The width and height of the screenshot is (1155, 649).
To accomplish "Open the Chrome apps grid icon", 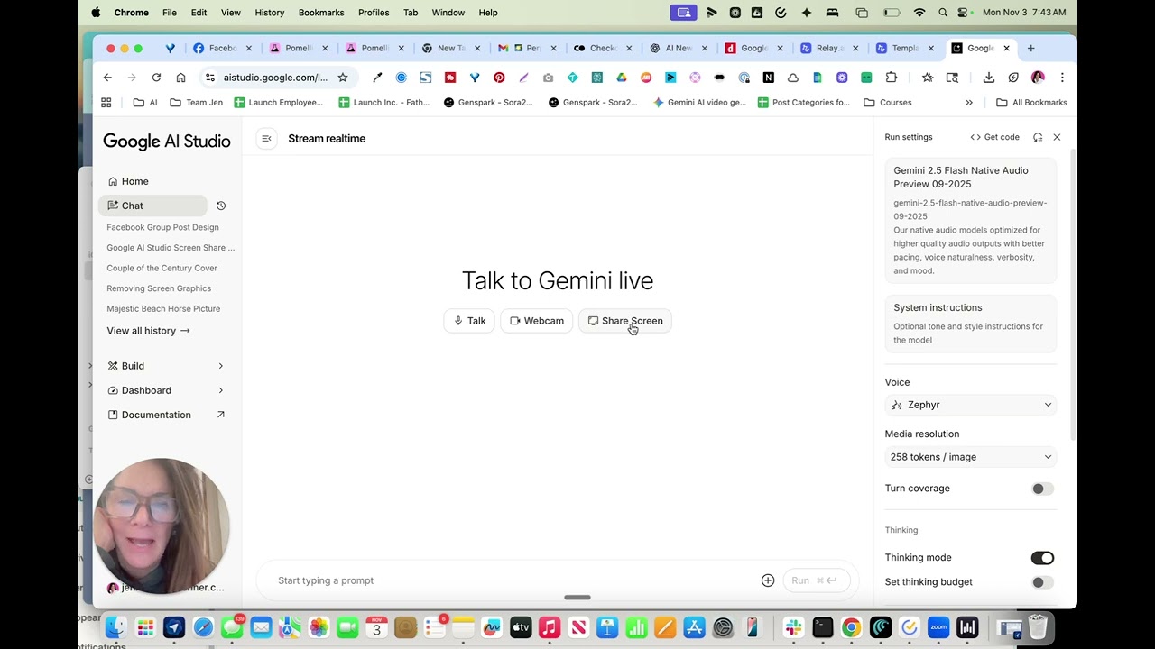I will point(106,103).
